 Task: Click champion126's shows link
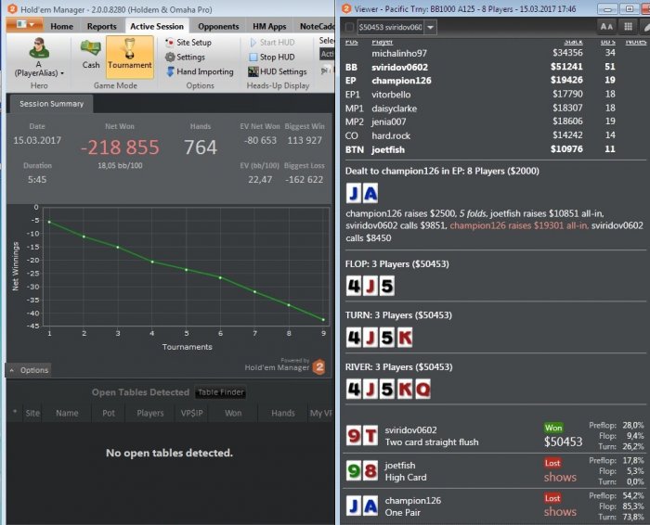tap(560, 512)
